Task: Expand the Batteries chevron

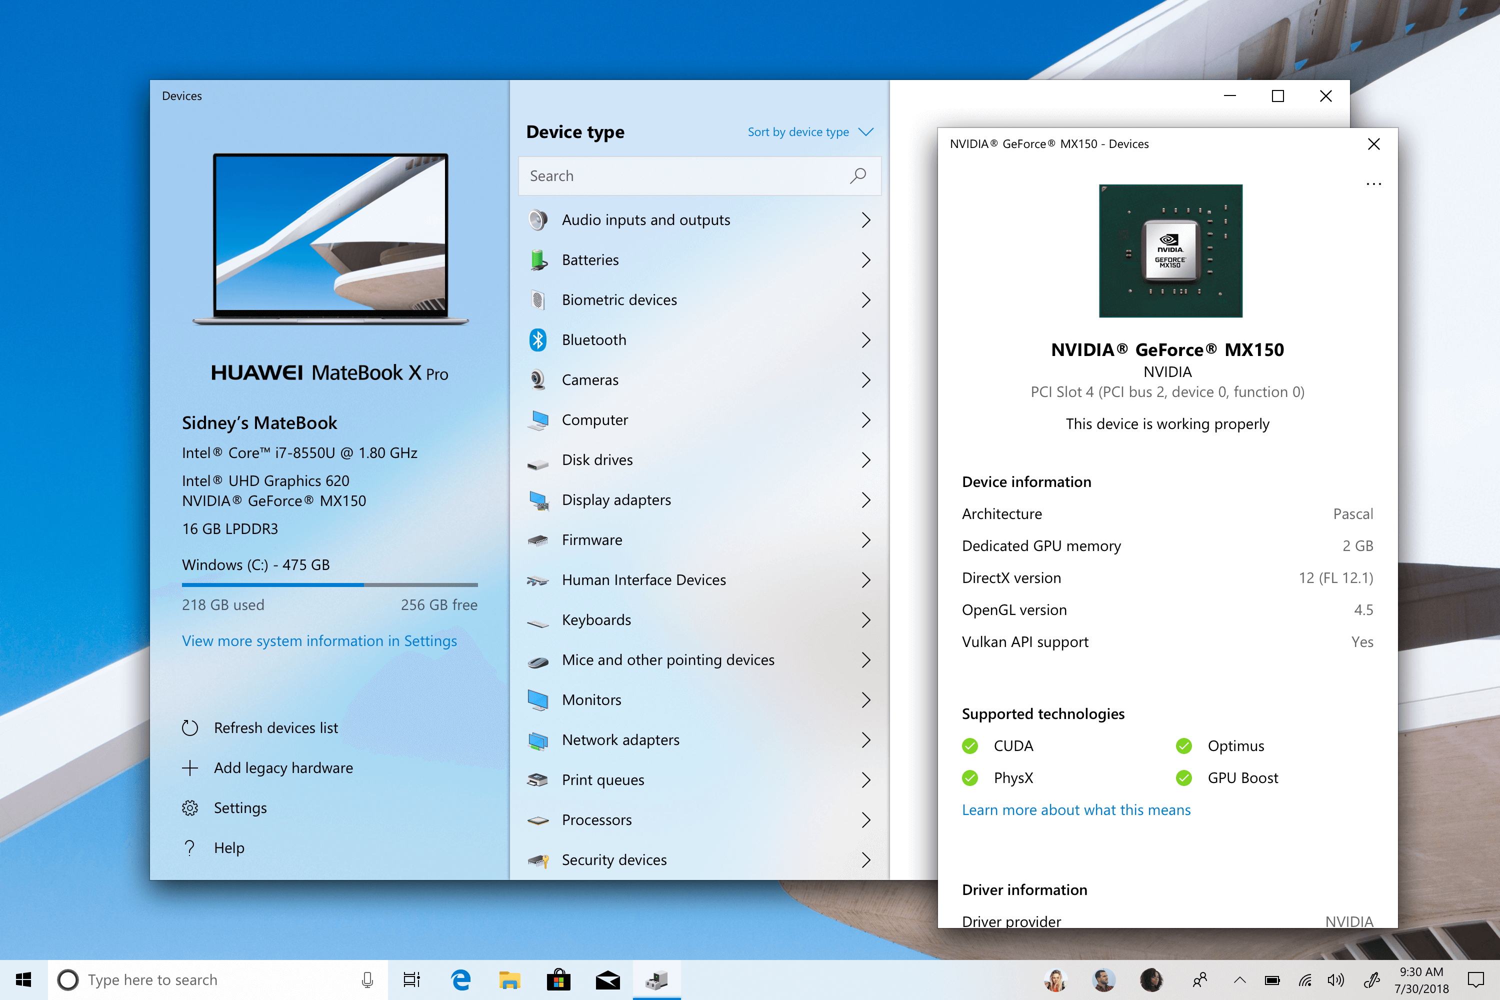Action: coord(865,260)
